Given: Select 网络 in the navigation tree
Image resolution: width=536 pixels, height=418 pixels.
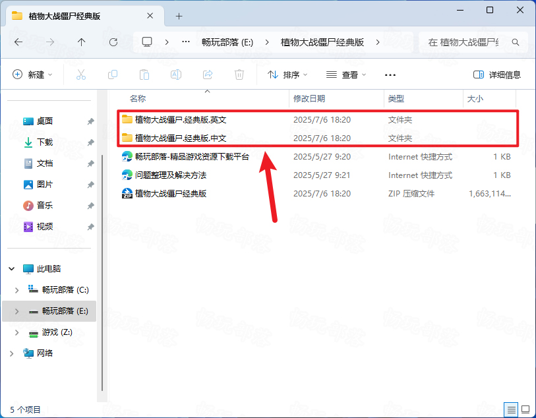Looking at the screenshot, I should 44,353.
